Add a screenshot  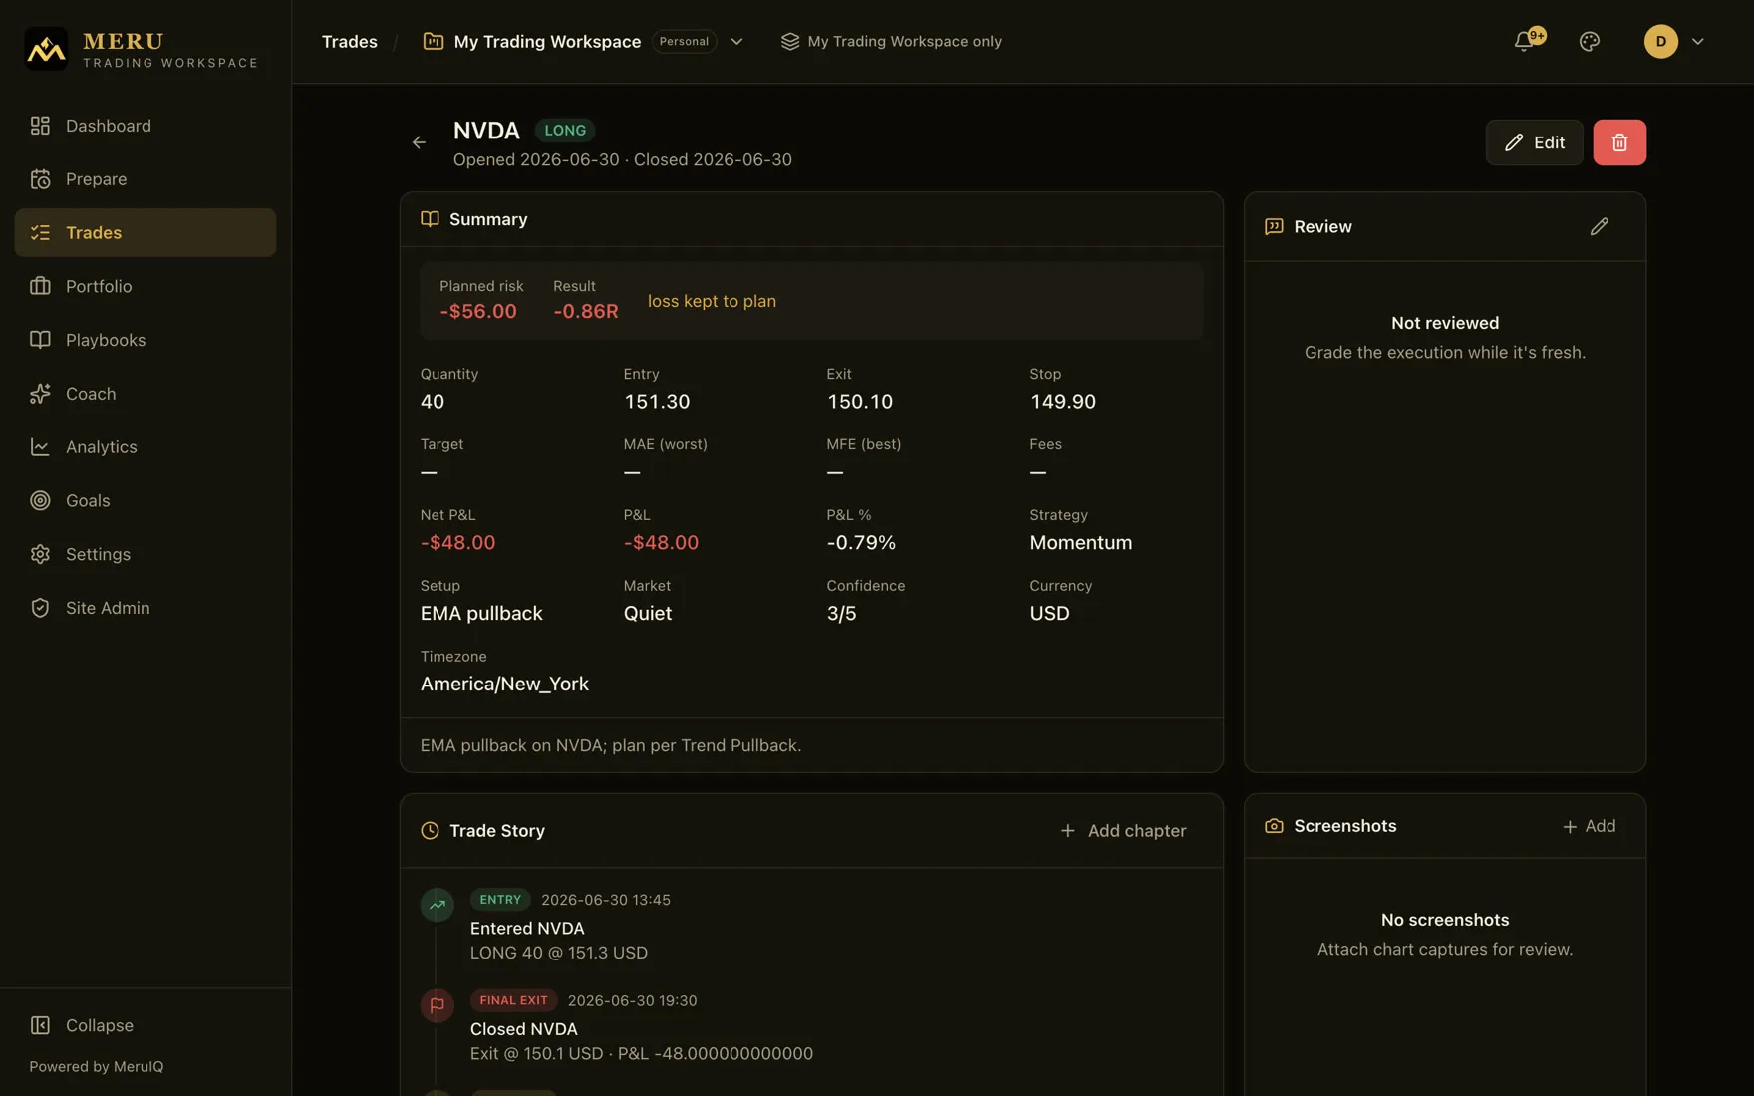point(1589,826)
